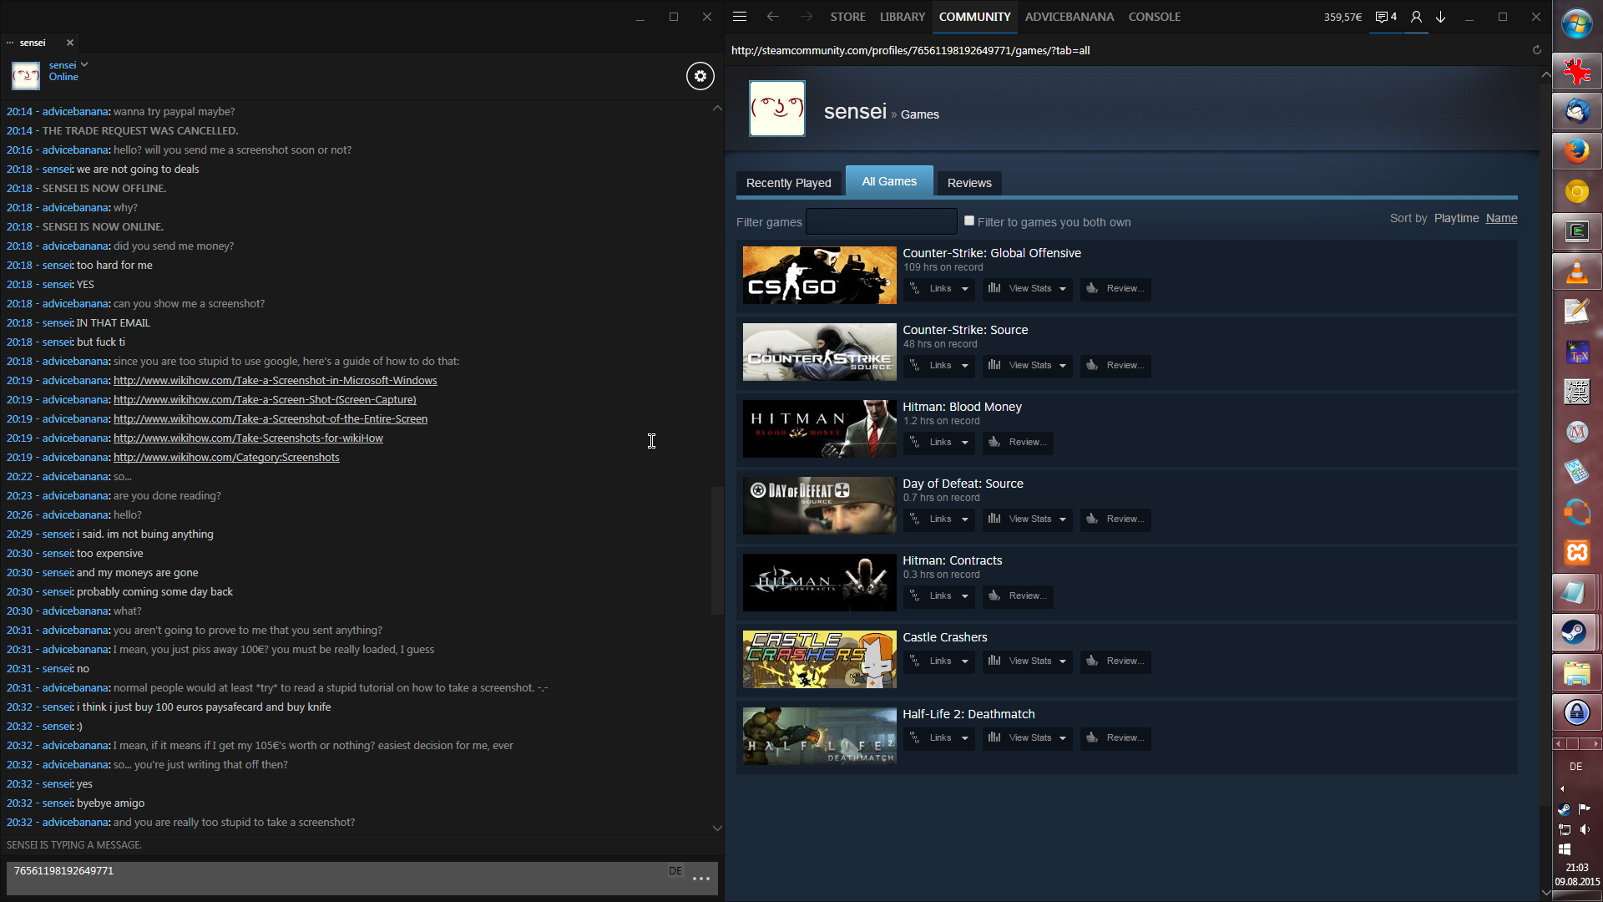Open the notifications inbox showing 4

pyautogui.click(x=1386, y=17)
